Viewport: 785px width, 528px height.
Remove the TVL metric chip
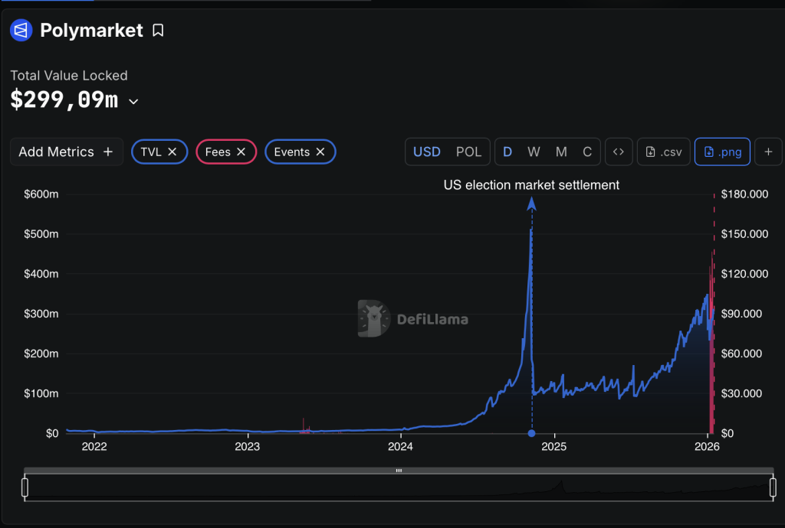click(172, 152)
